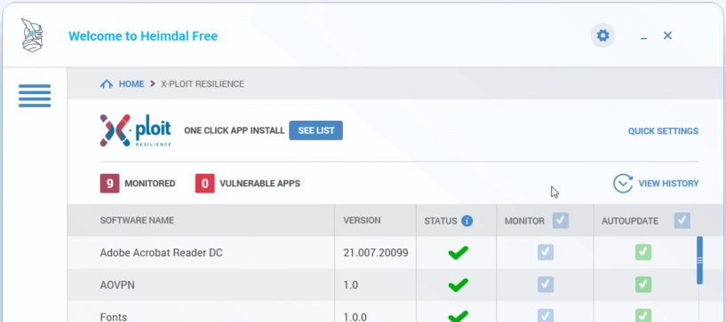Click Welcome to Heimdal Free title
Viewport: 726px width, 322px height.
[x=143, y=36]
